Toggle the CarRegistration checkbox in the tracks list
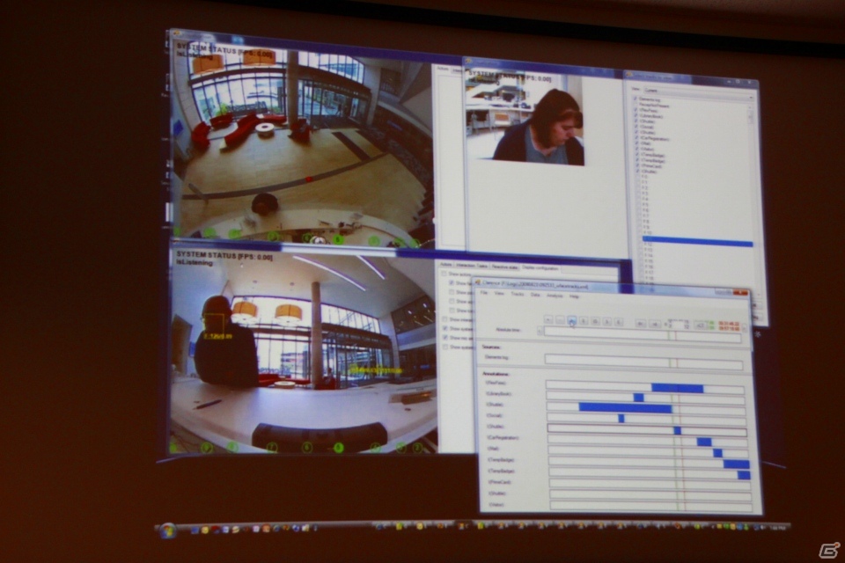This screenshot has height=563, width=845. point(636,138)
